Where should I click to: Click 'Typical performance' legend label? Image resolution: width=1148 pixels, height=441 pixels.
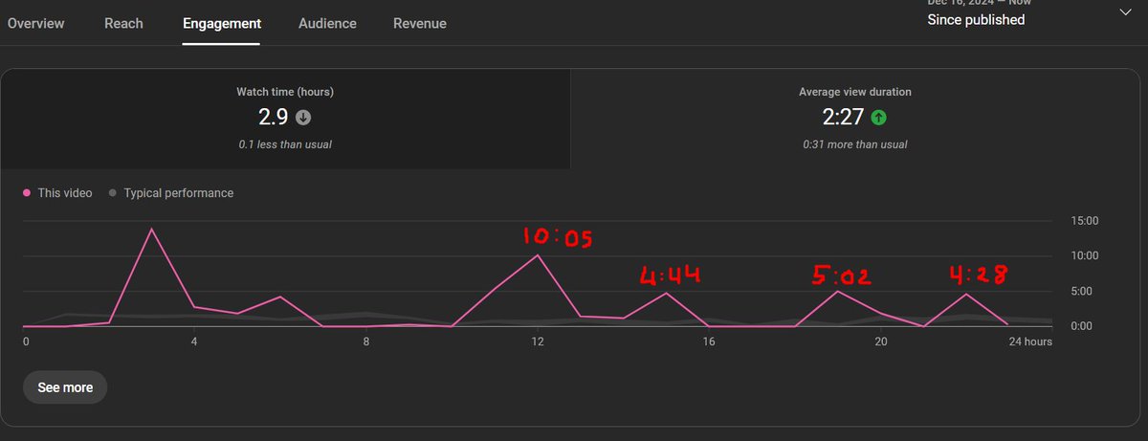(x=179, y=193)
